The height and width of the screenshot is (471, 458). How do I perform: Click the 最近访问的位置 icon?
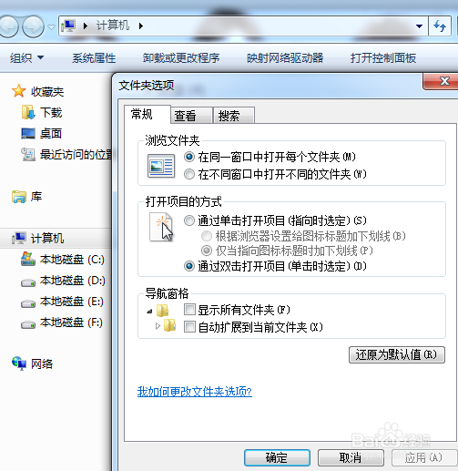(28, 154)
